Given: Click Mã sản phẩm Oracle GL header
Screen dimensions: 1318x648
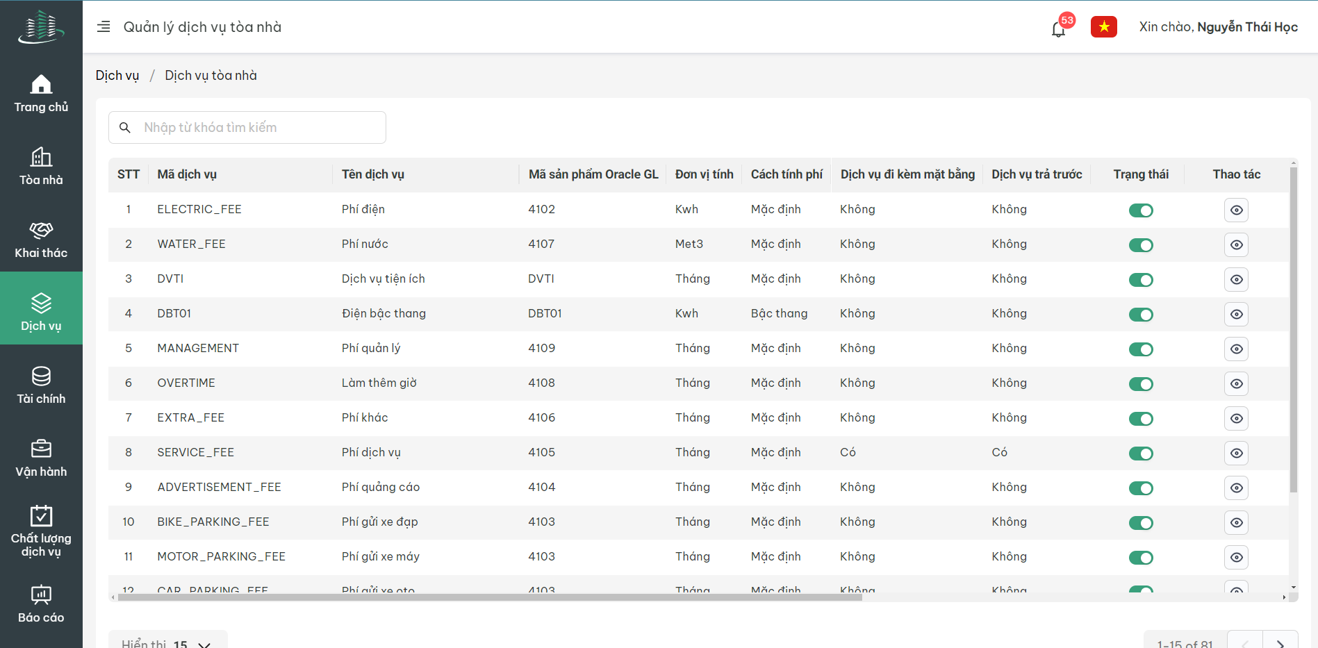Looking at the screenshot, I should [593, 174].
